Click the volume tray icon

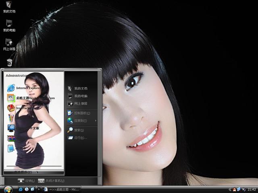click(x=243, y=189)
